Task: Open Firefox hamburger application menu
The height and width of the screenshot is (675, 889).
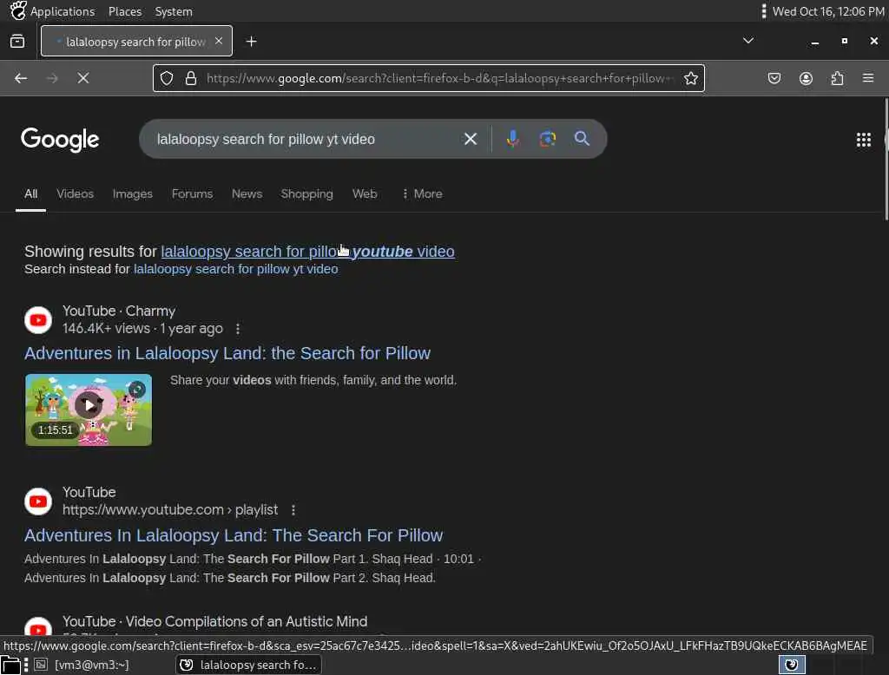Action: click(868, 78)
